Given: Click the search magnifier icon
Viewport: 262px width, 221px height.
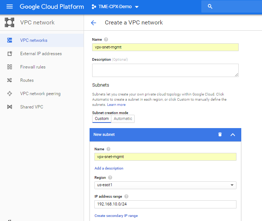Looking at the screenshot, I should click(x=210, y=7).
